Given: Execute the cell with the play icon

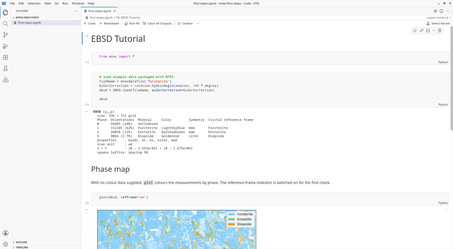Looking at the screenshot, I should point(415,31).
